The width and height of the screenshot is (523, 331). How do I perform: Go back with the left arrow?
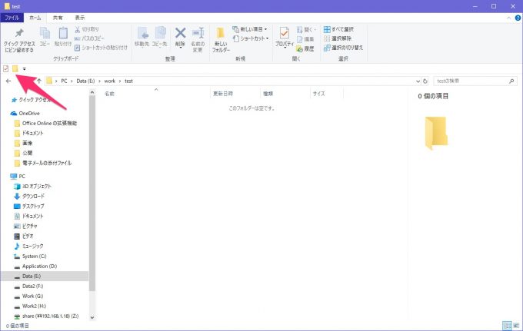pyautogui.click(x=8, y=81)
